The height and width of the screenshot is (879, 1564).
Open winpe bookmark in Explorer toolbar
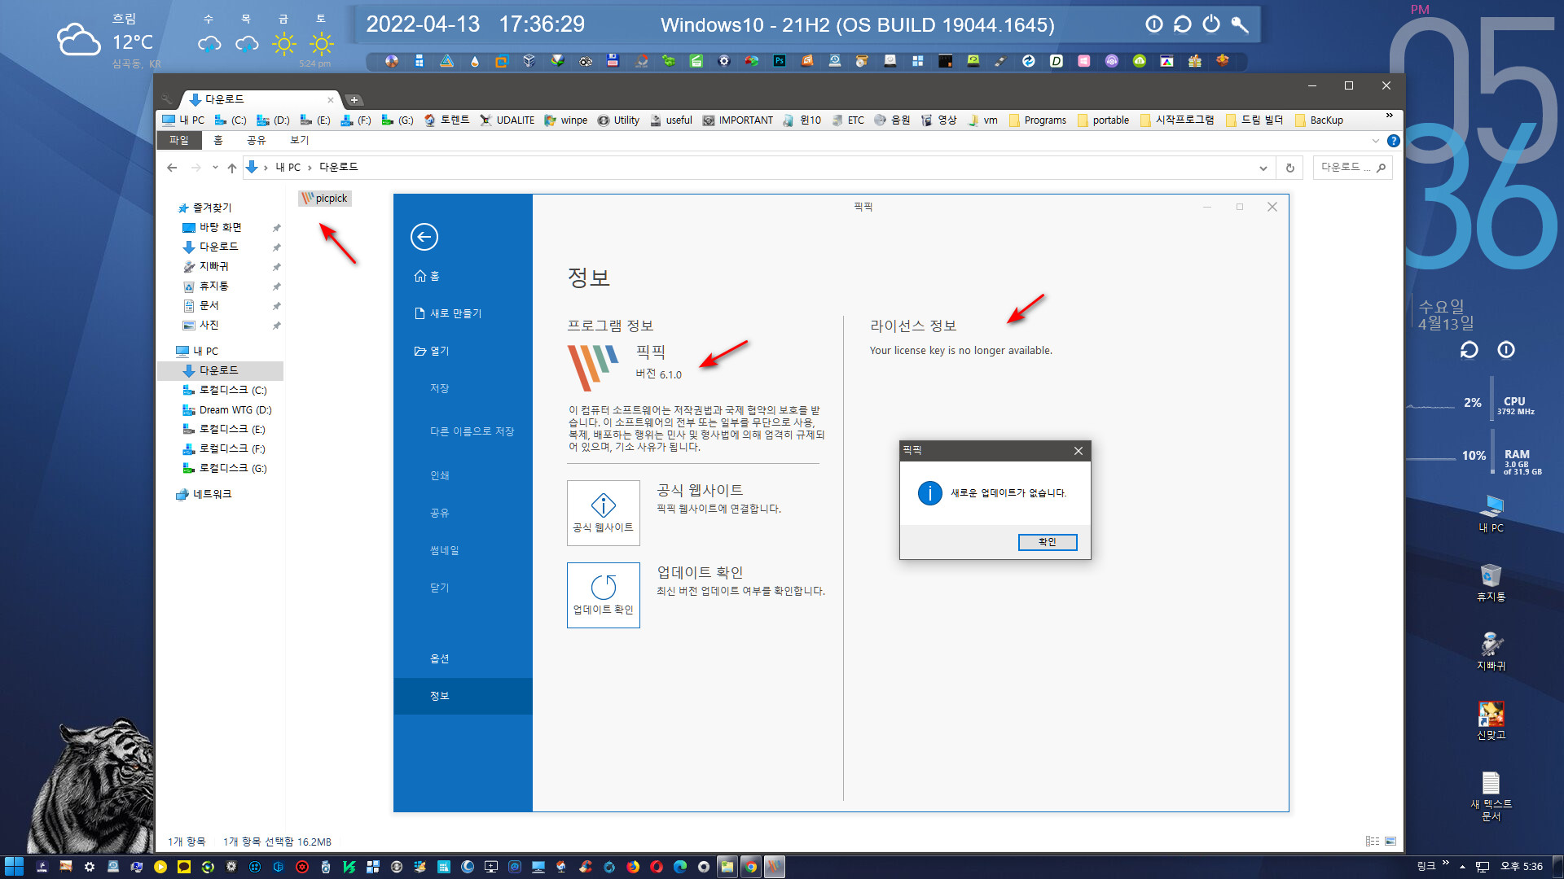click(566, 120)
